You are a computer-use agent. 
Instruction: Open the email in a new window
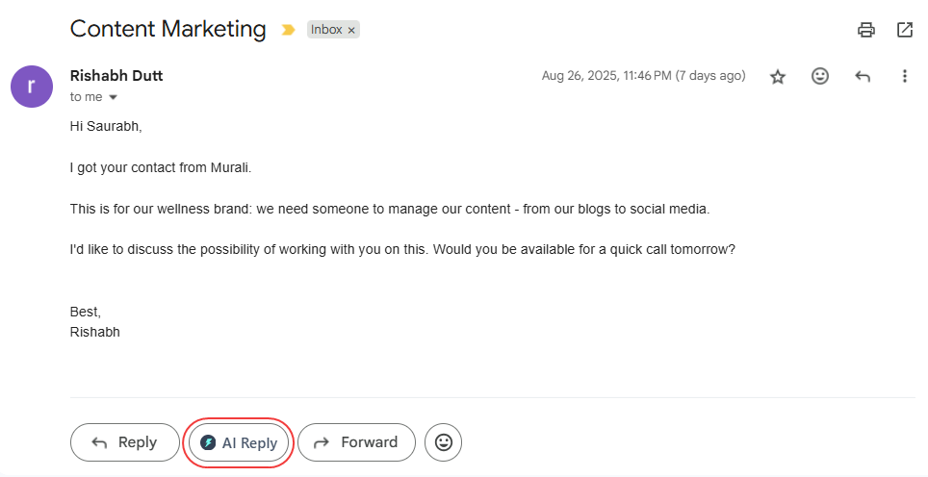click(905, 30)
